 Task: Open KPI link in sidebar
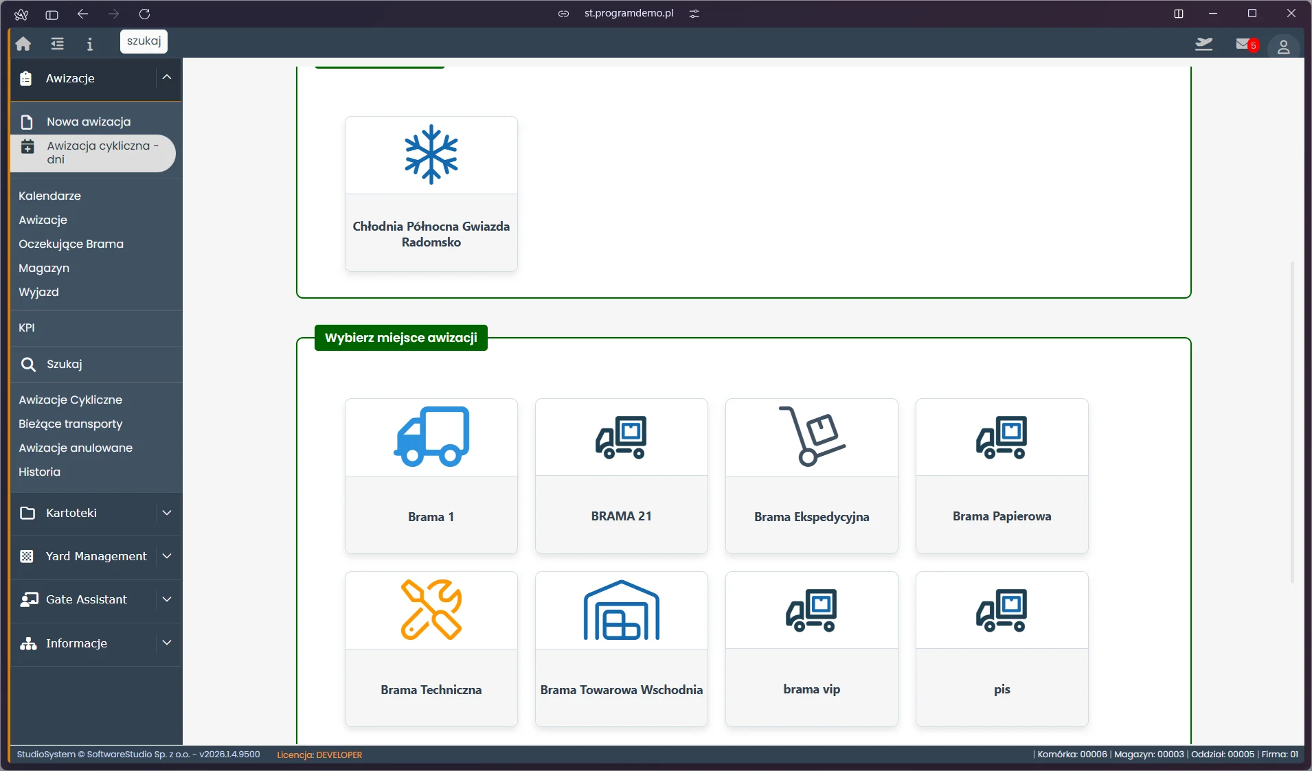27,327
